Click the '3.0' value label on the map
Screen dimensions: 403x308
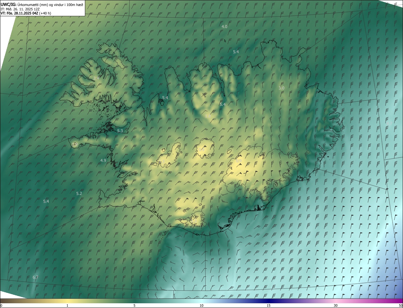[x=281, y=88]
